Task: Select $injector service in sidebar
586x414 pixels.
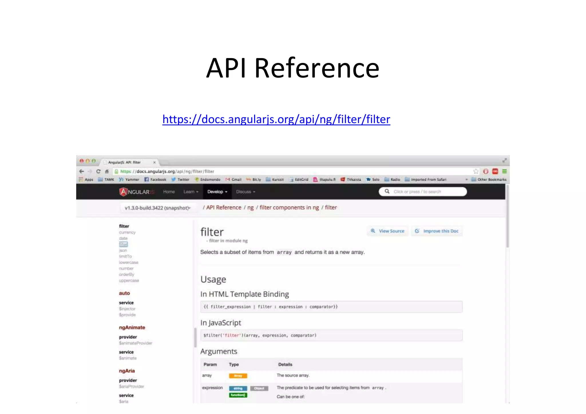Action: point(127,309)
